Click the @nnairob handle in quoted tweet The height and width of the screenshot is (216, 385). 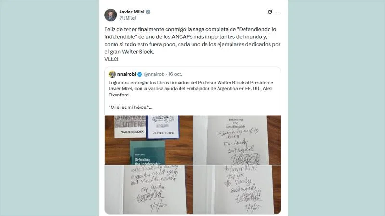tap(154, 74)
